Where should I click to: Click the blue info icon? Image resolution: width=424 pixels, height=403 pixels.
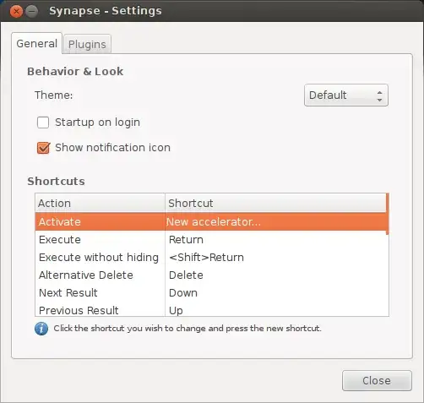[41, 329]
